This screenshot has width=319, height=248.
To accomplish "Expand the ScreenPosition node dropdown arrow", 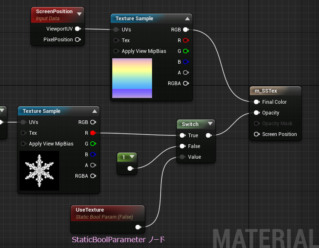I will pos(80,14).
